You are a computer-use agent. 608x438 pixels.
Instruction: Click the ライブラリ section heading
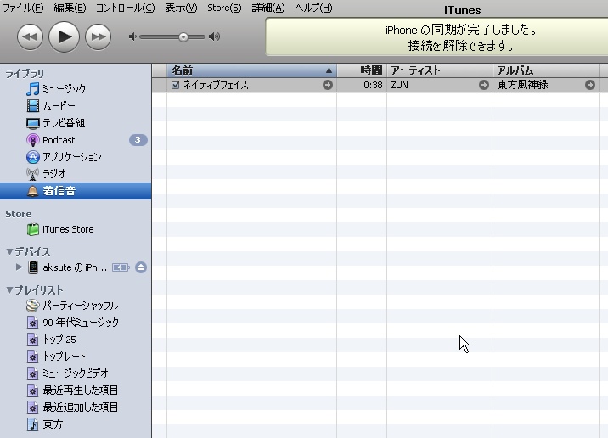tap(25, 73)
